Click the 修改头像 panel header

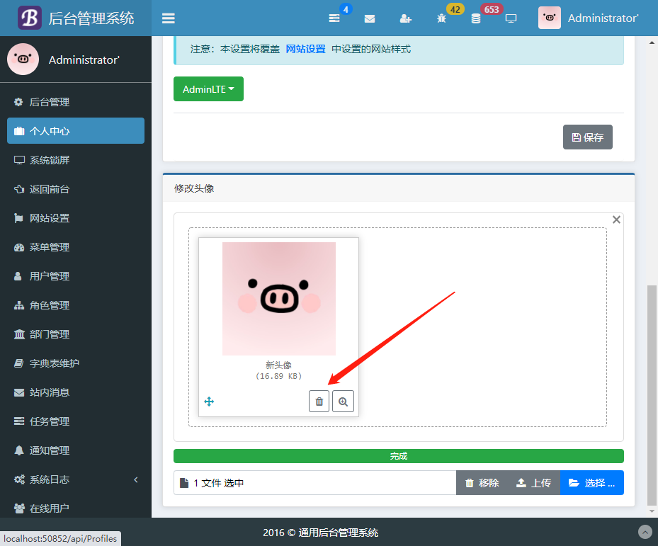point(399,188)
